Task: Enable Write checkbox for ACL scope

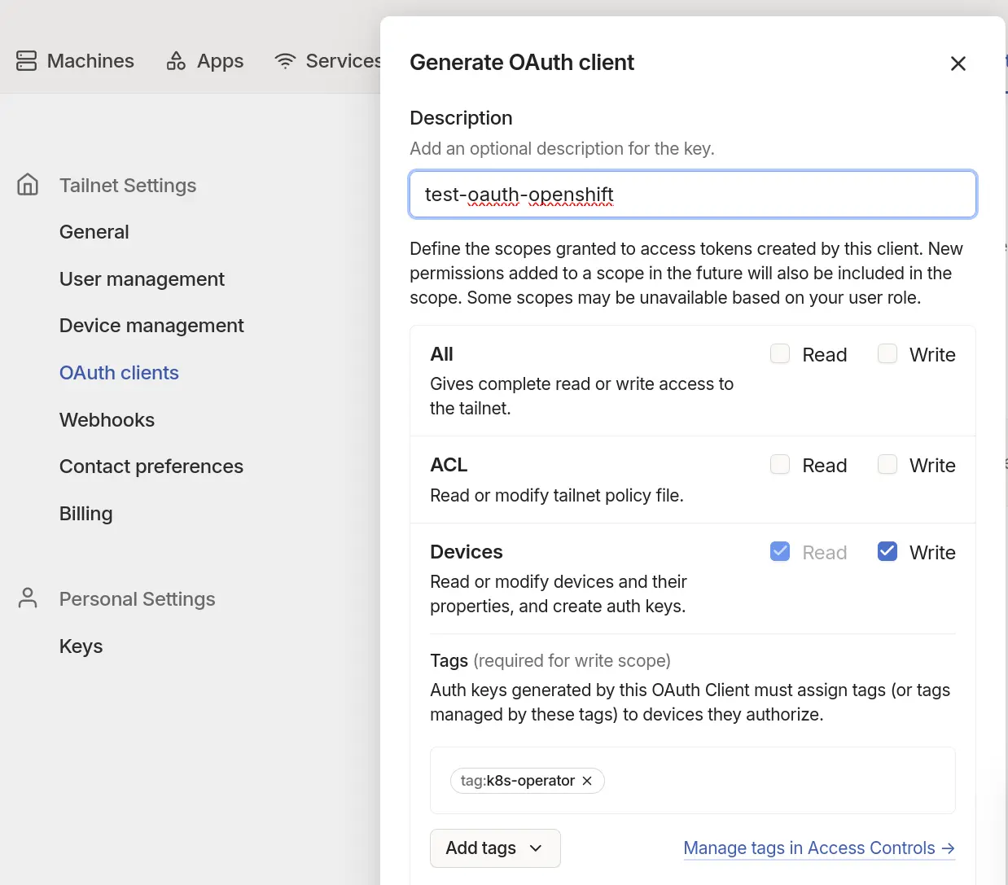Action: click(887, 464)
